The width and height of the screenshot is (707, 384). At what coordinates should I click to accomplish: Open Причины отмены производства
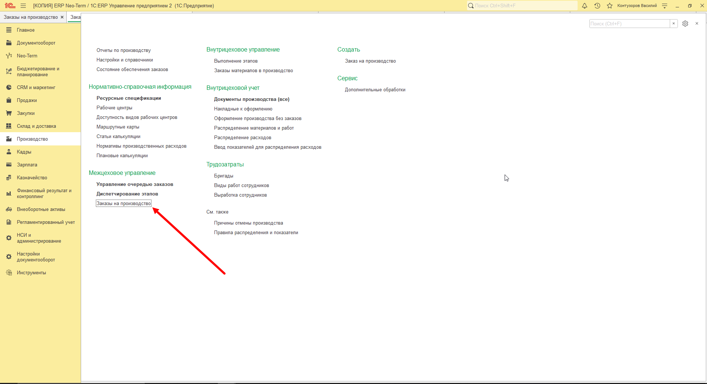point(248,223)
